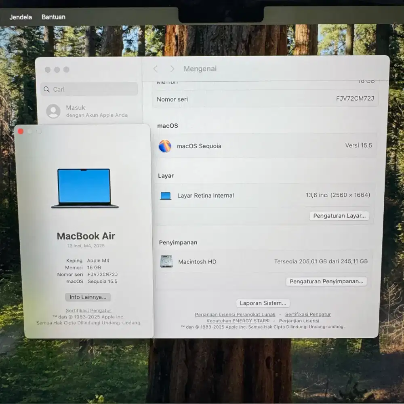Screen dimensions: 404x404
Task: Click the Apple account avatar icon
Action: tap(53, 111)
